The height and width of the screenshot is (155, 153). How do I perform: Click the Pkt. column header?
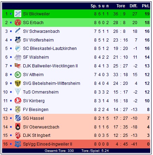click(x=146, y=6)
